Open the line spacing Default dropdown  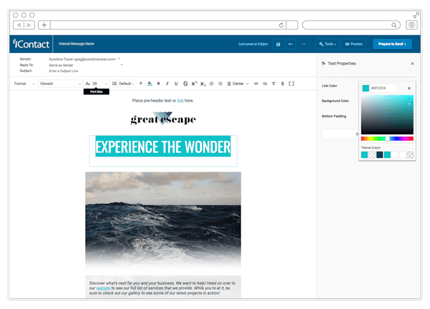point(123,84)
